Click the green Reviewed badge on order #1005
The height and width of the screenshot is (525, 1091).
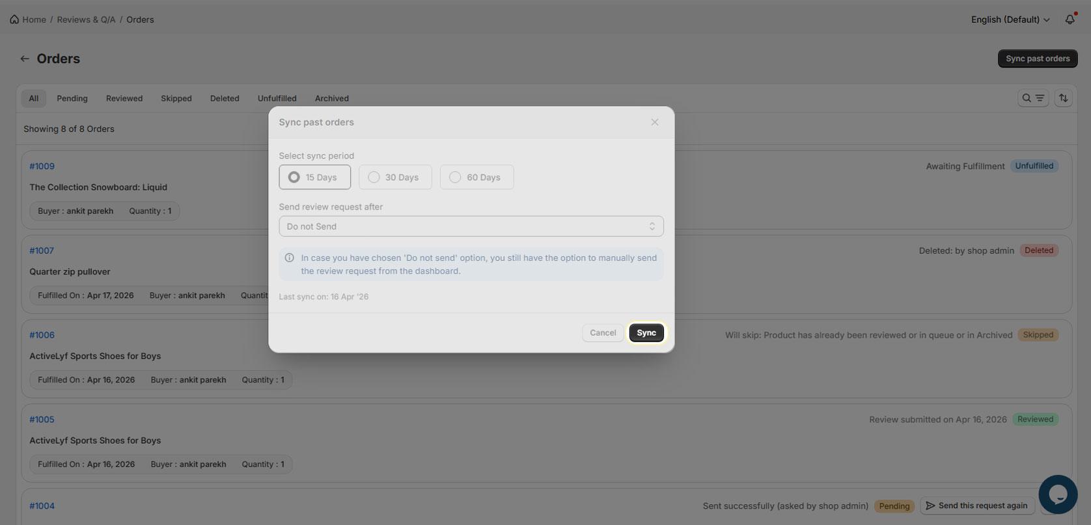point(1036,420)
